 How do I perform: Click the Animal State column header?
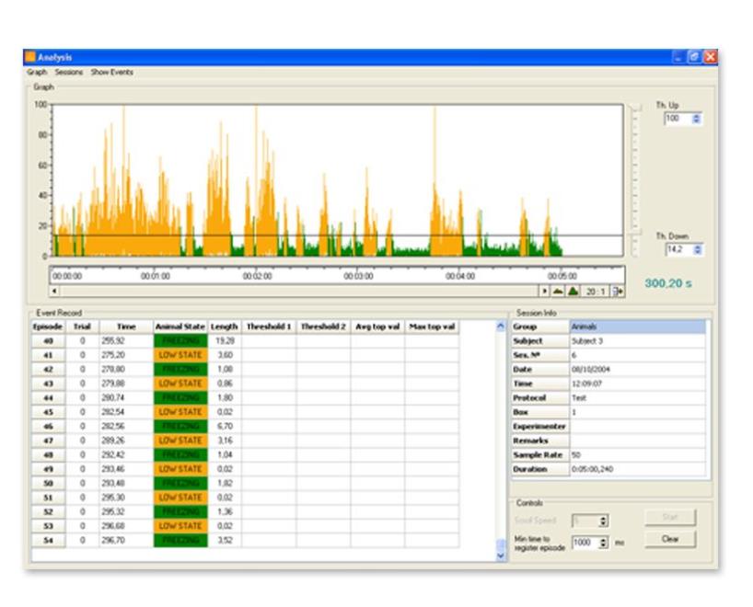pyautogui.click(x=180, y=326)
